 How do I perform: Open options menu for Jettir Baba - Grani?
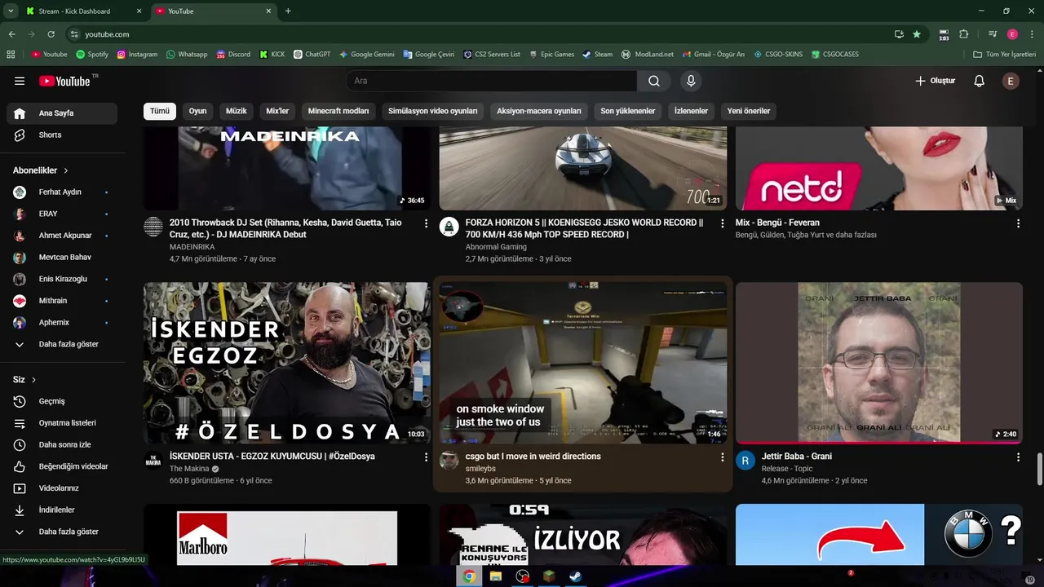(1018, 457)
